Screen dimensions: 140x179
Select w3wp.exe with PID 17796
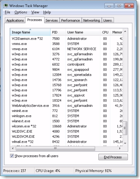point(66,90)
